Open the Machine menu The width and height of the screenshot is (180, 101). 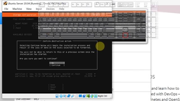pos(17,9)
